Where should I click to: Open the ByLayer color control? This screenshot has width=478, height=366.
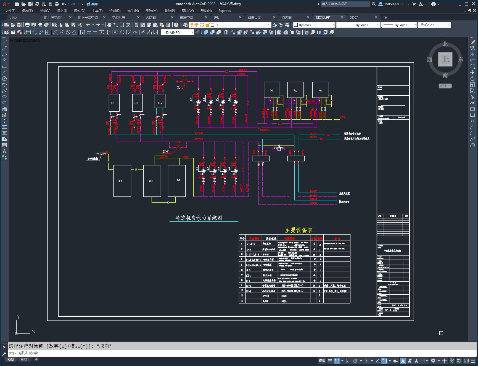(313, 25)
